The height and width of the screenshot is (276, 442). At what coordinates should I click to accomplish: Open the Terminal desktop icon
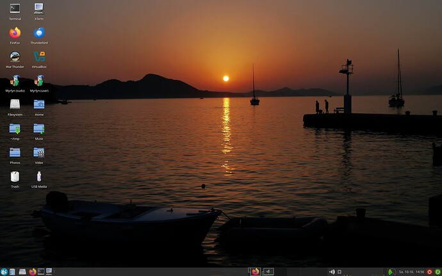pyautogui.click(x=15, y=12)
